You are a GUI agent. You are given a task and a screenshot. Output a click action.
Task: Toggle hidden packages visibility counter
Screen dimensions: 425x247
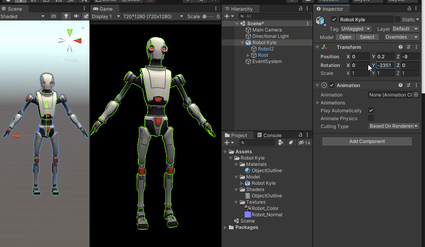(304, 143)
